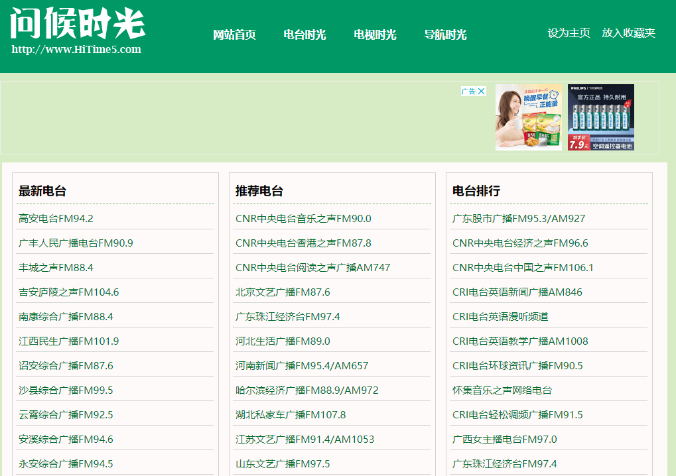The height and width of the screenshot is (476, 676).
Task: Open the www.HiTime5.com URL under the logo
Action: tap(76, 50)
